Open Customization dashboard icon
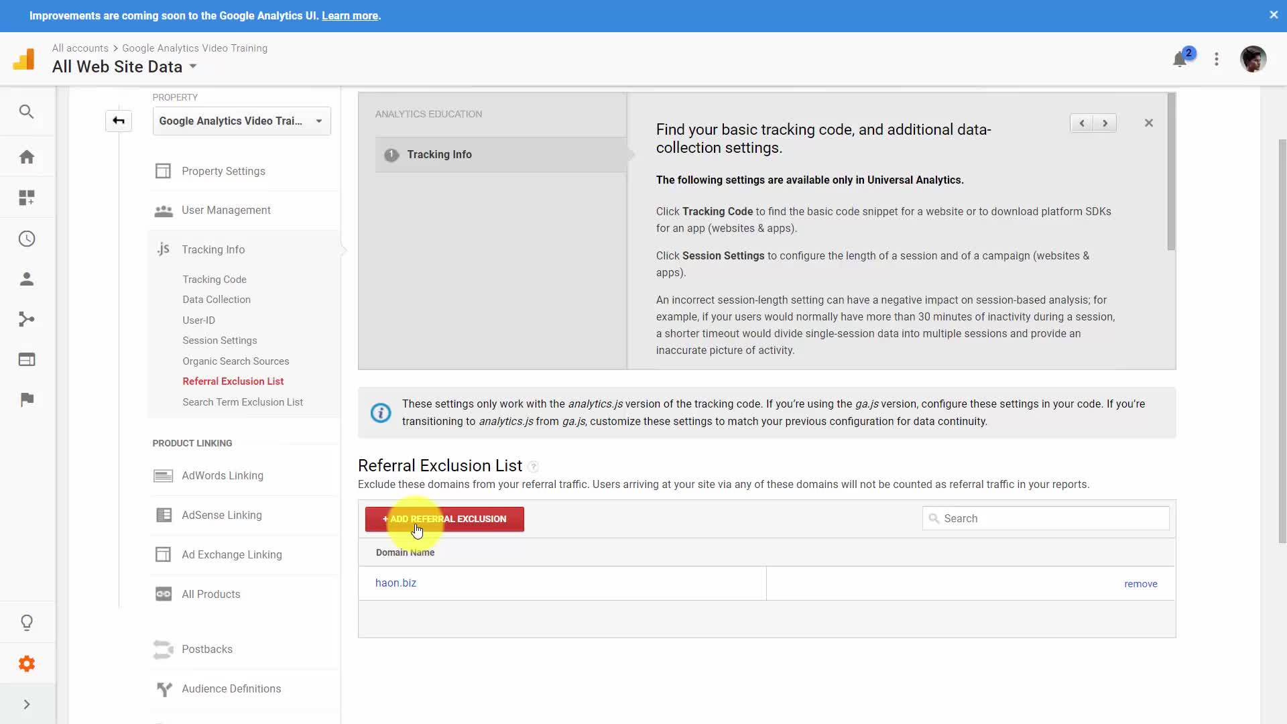1287x724 pixels. pos(27,198)
